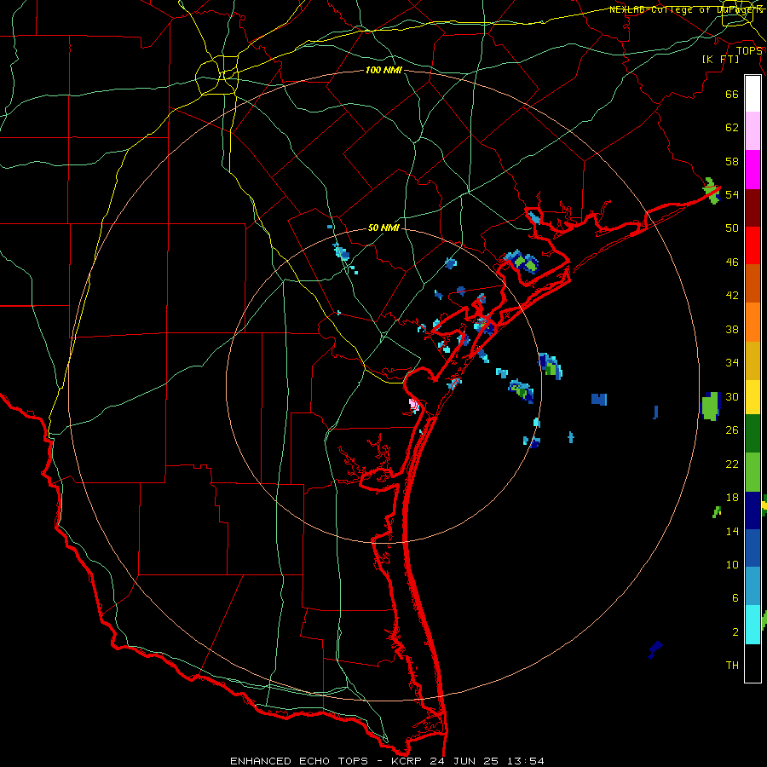Image resolution: width=767 pixels, height=767 pixels.
Task: Click the yellow 30 kft legend swatch
Action: click(x=753, y=397)
